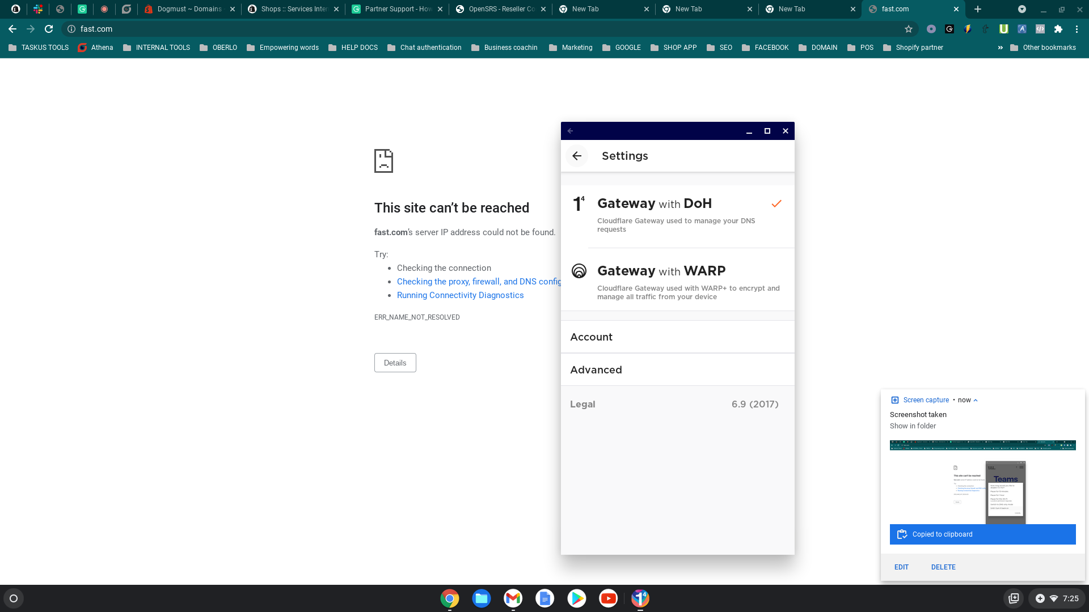Bookmark this page with the star icon
Screen dimensions: 1089x612
click(909, 29)
